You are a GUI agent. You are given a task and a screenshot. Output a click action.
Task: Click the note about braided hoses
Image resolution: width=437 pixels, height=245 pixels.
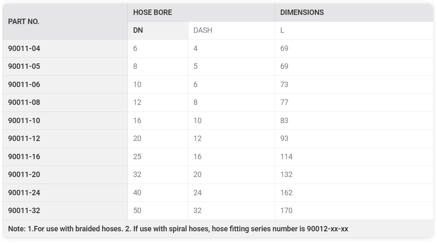point(178,229)
